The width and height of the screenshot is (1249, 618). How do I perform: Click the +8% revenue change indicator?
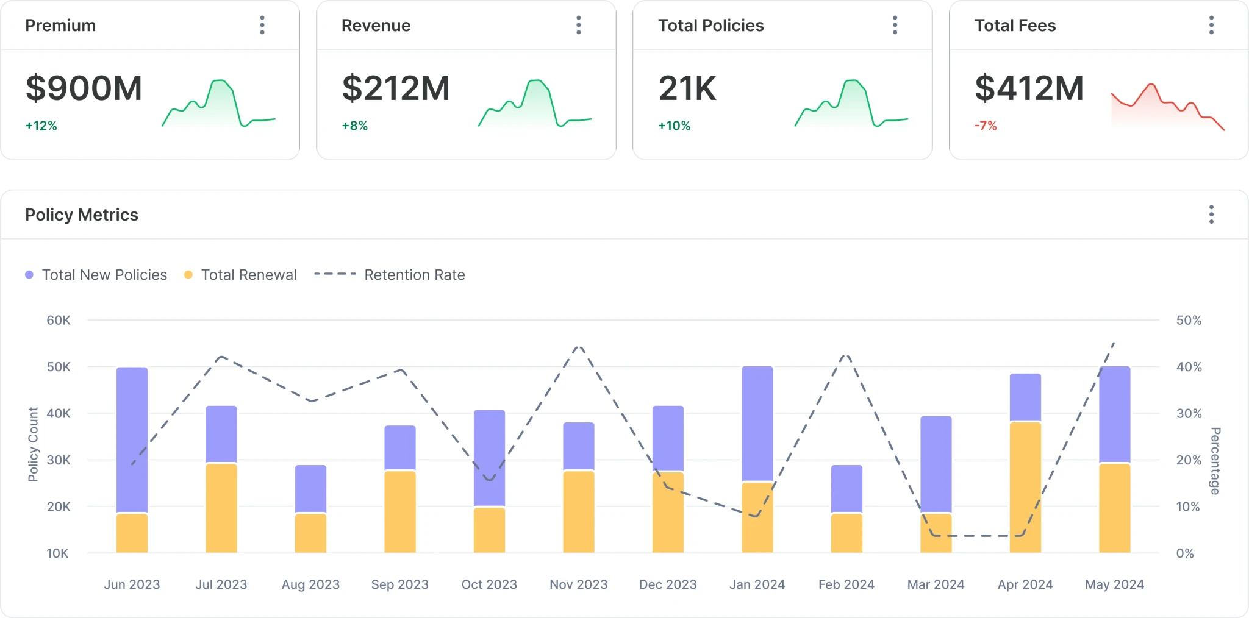click(x=354, y=126)
